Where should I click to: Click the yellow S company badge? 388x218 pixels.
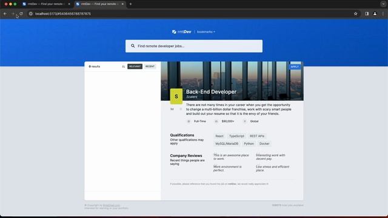pyautogui.click(x=176, y=96)
